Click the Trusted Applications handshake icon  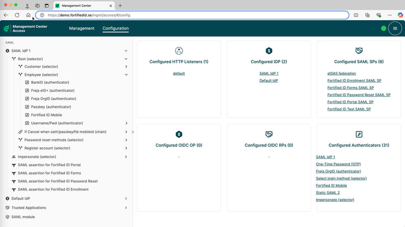(8, 208)
